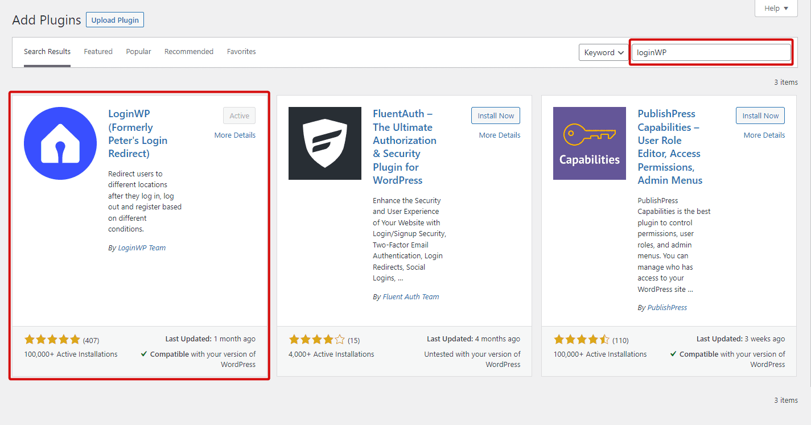Install the PublishPress Capabilities plugin
The height and width of the screenshot is (425, 811).
pyautogui.click(x=760, y=115)
